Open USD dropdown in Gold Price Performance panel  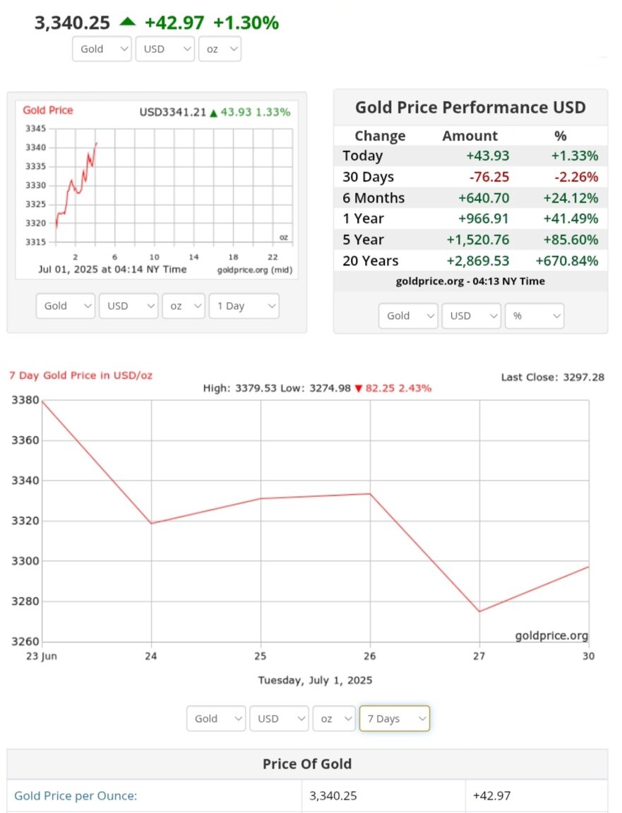471,316
